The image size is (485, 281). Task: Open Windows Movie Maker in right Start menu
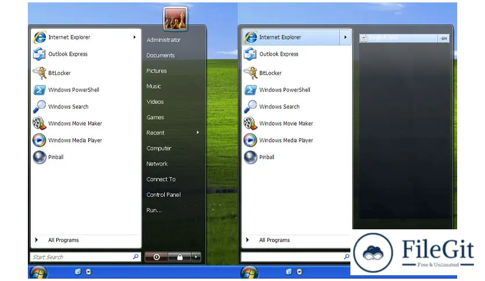tap(297, 124)
